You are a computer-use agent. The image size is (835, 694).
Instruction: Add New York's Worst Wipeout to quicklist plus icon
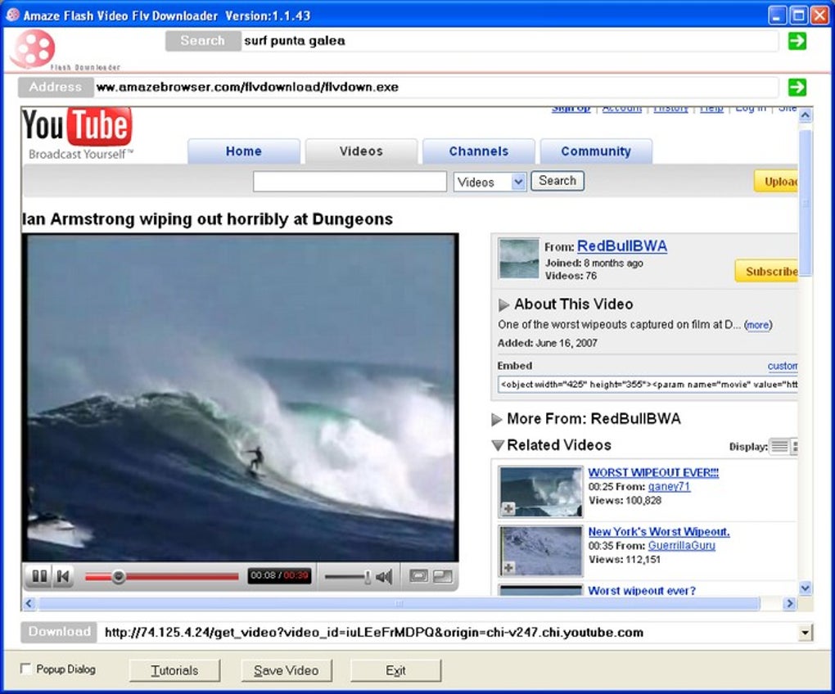[508, 568]
